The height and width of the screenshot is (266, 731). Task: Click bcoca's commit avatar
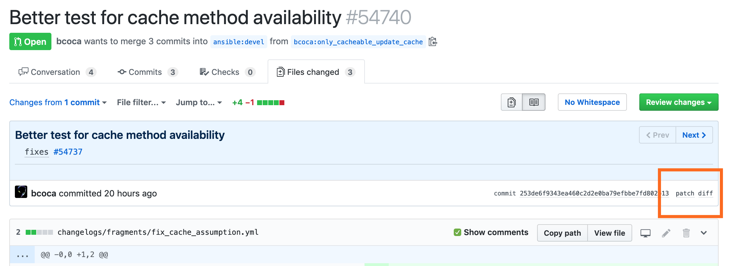pos(21,192)
